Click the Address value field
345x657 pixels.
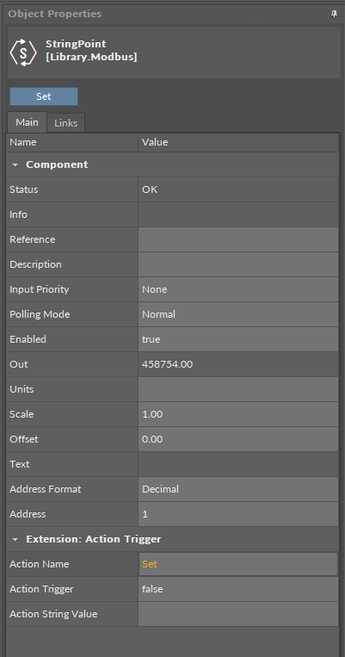click(238, 514)
